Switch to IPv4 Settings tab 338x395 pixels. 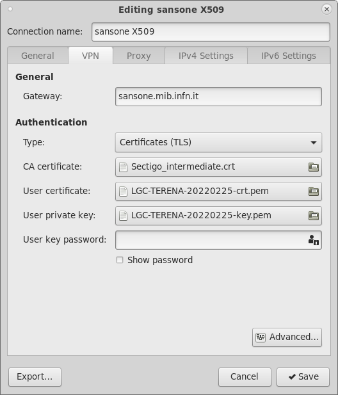click(x=206, y=56)
